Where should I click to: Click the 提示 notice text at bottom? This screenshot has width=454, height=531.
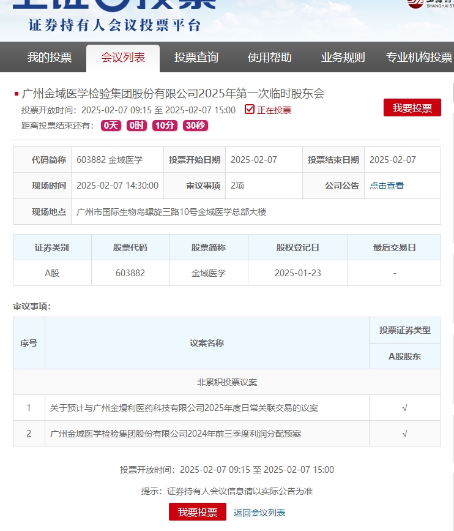(x=227, y=491)
